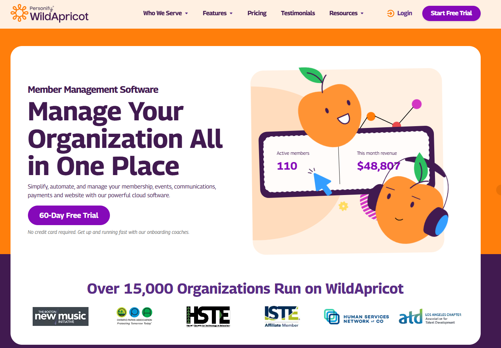Select the Boston New Music Initiative logo
Viewport: 501px width, 348px height.
point(60,316)
